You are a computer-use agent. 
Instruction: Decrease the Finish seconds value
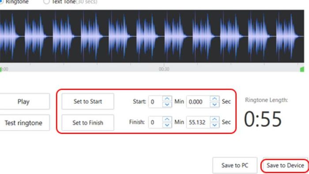[x=215, y=125]
